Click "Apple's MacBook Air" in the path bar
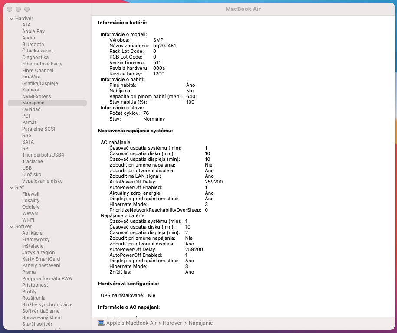 pyautogui.click(x=131, y=323)
